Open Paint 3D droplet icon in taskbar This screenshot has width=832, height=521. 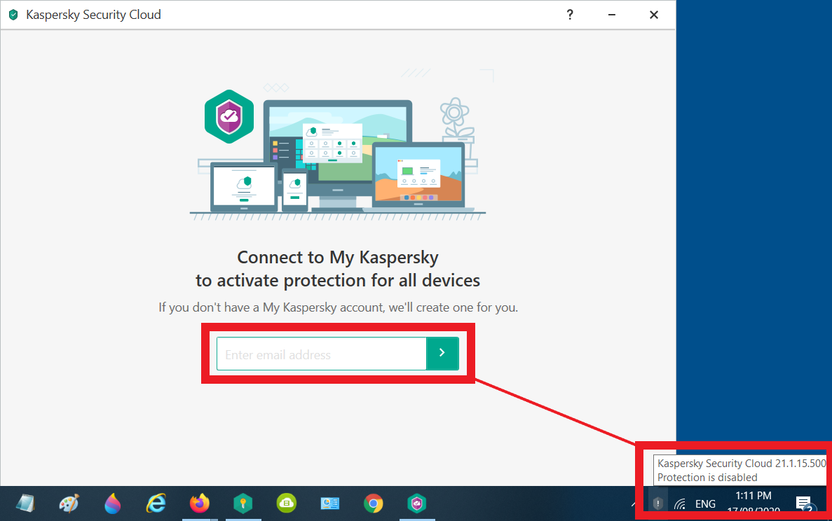[x=112, y=503]
